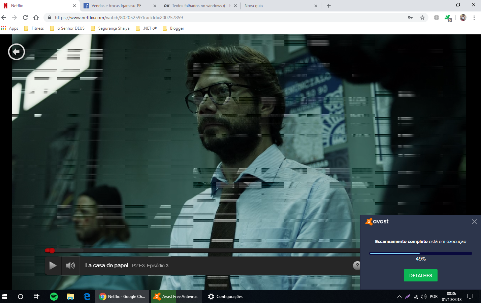Viewport: 481px width, 303px height.
Task: Open the Segurança Shaiya bookmark folder
Action: 110,28
